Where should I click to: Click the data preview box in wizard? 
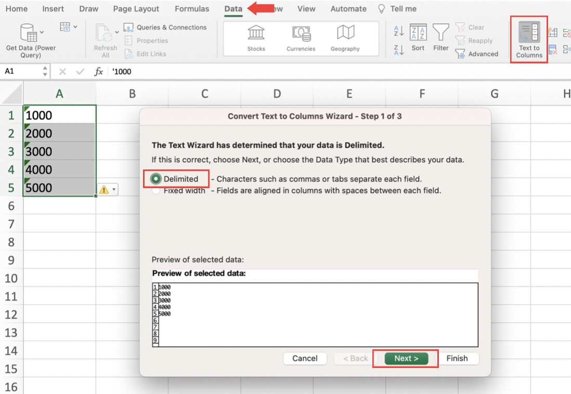click(x=315, y=315)
